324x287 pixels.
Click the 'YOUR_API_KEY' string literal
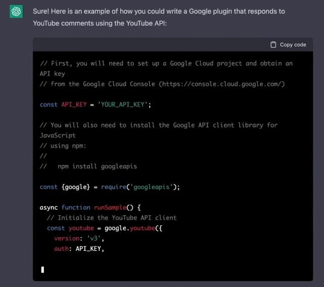(x=123, y=105)
